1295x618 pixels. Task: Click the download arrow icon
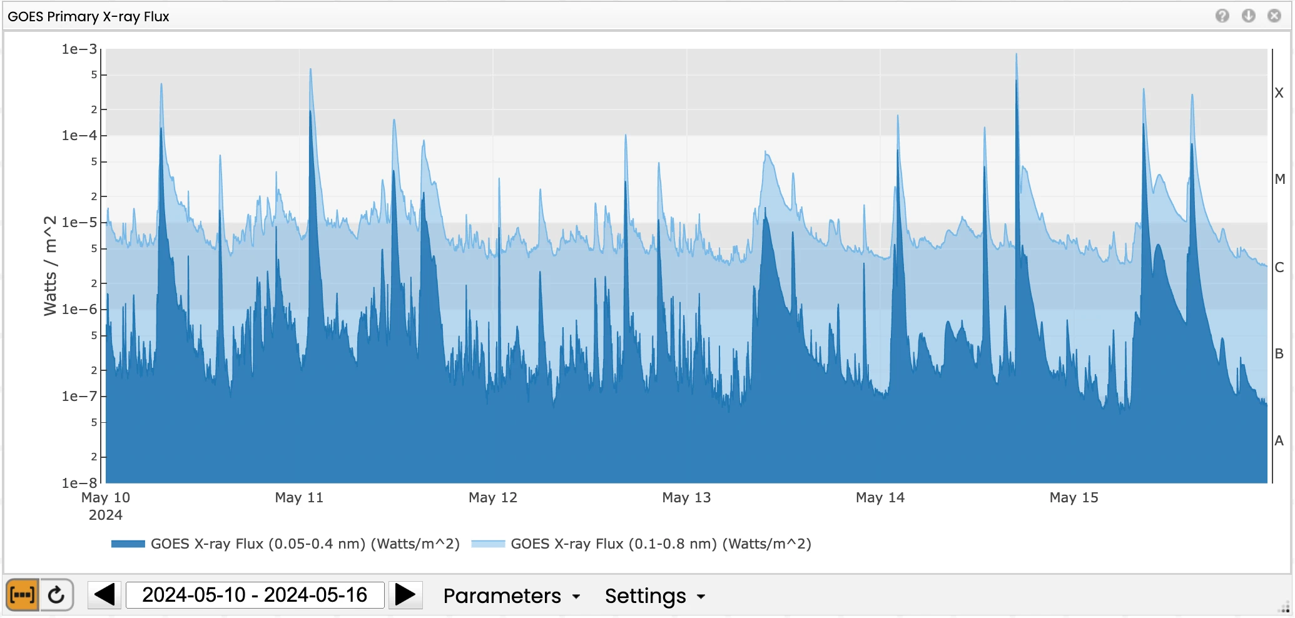pos(1248,16)
